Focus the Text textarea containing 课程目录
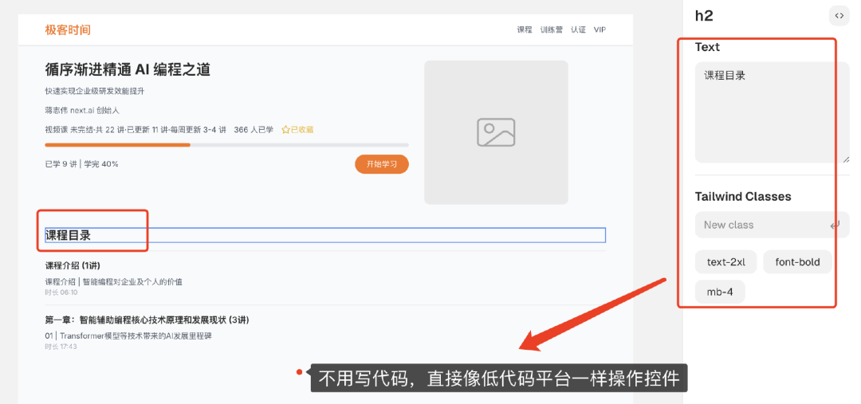Viewport: 861px width, 404px height. [772, 112]
